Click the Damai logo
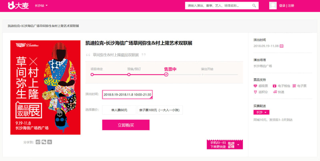The width and height of the screenshot is (320, 161). tap(18, 6)
